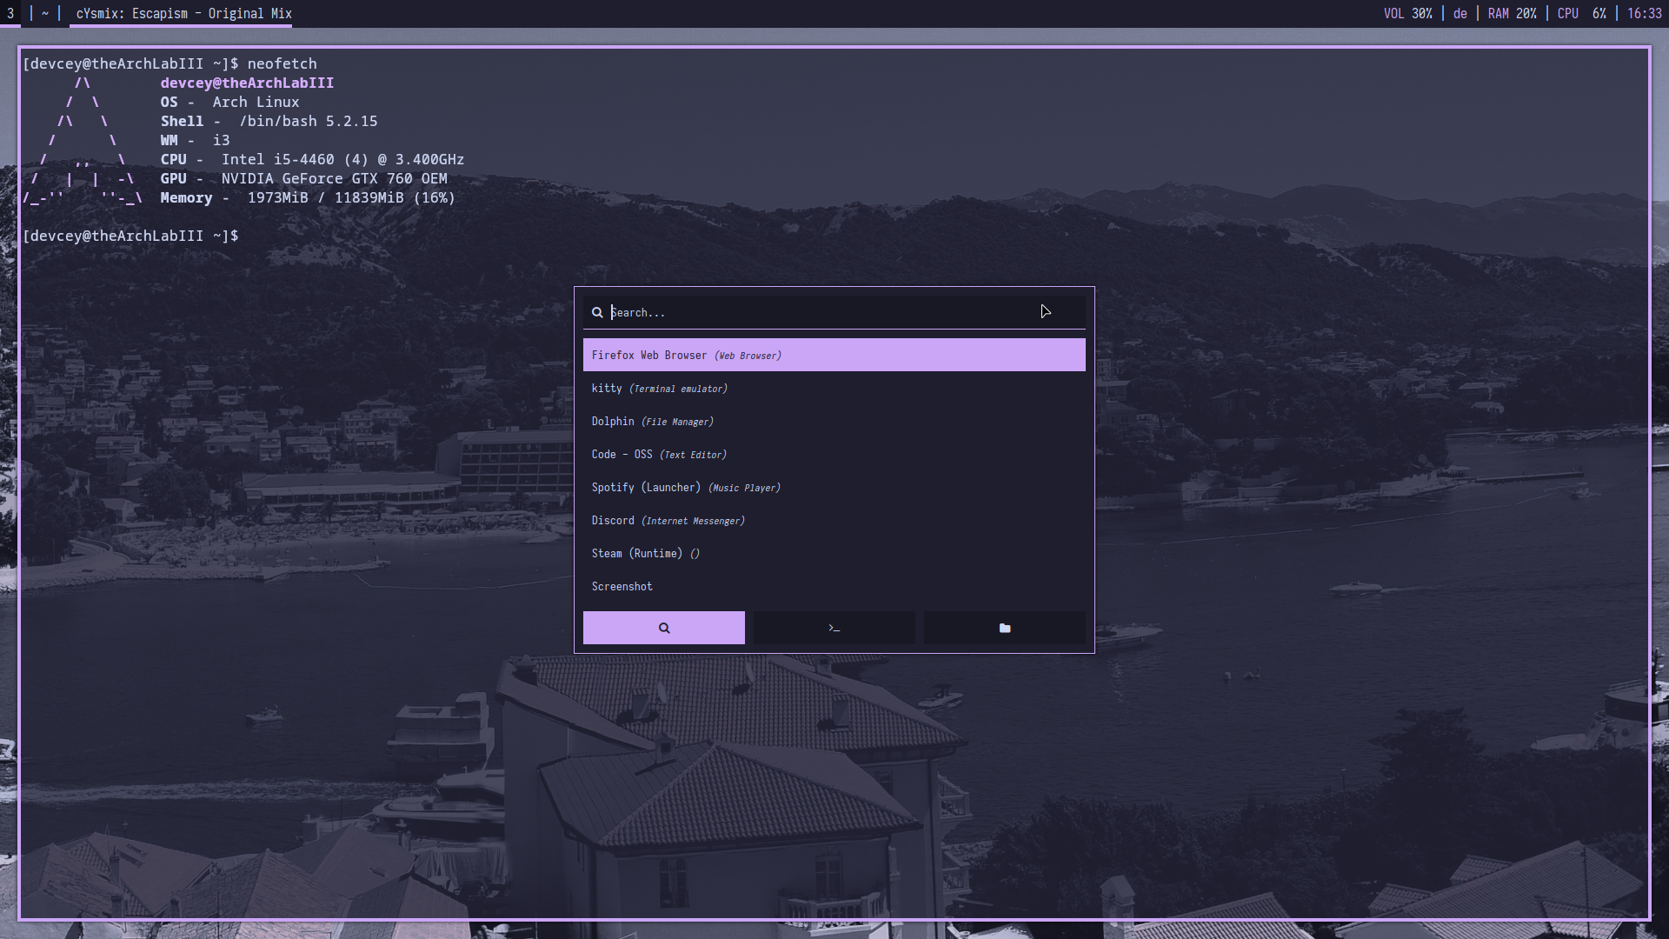Click the VOL 30% status module

point(1407,13)
